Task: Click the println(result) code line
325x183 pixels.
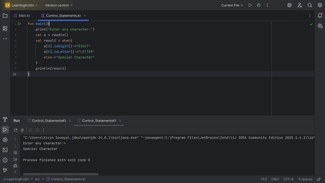Action: (51, 68)
